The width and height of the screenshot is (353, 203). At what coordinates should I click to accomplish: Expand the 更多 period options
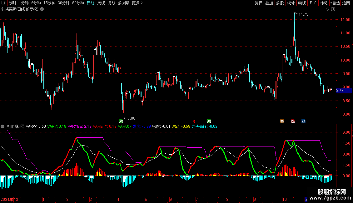coord(137,3)
